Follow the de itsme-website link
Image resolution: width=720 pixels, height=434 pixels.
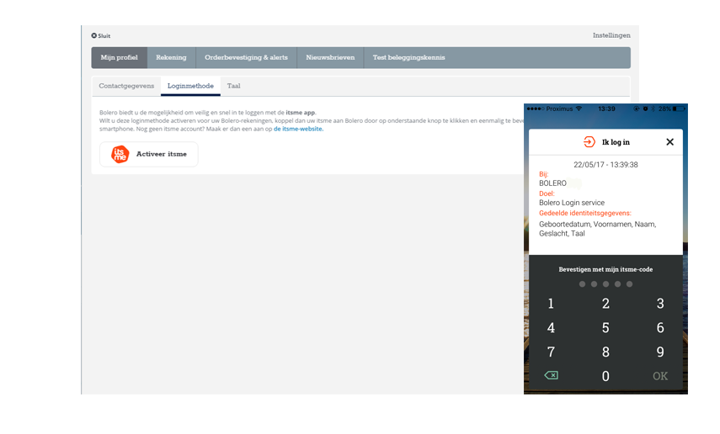pos(298,129)
